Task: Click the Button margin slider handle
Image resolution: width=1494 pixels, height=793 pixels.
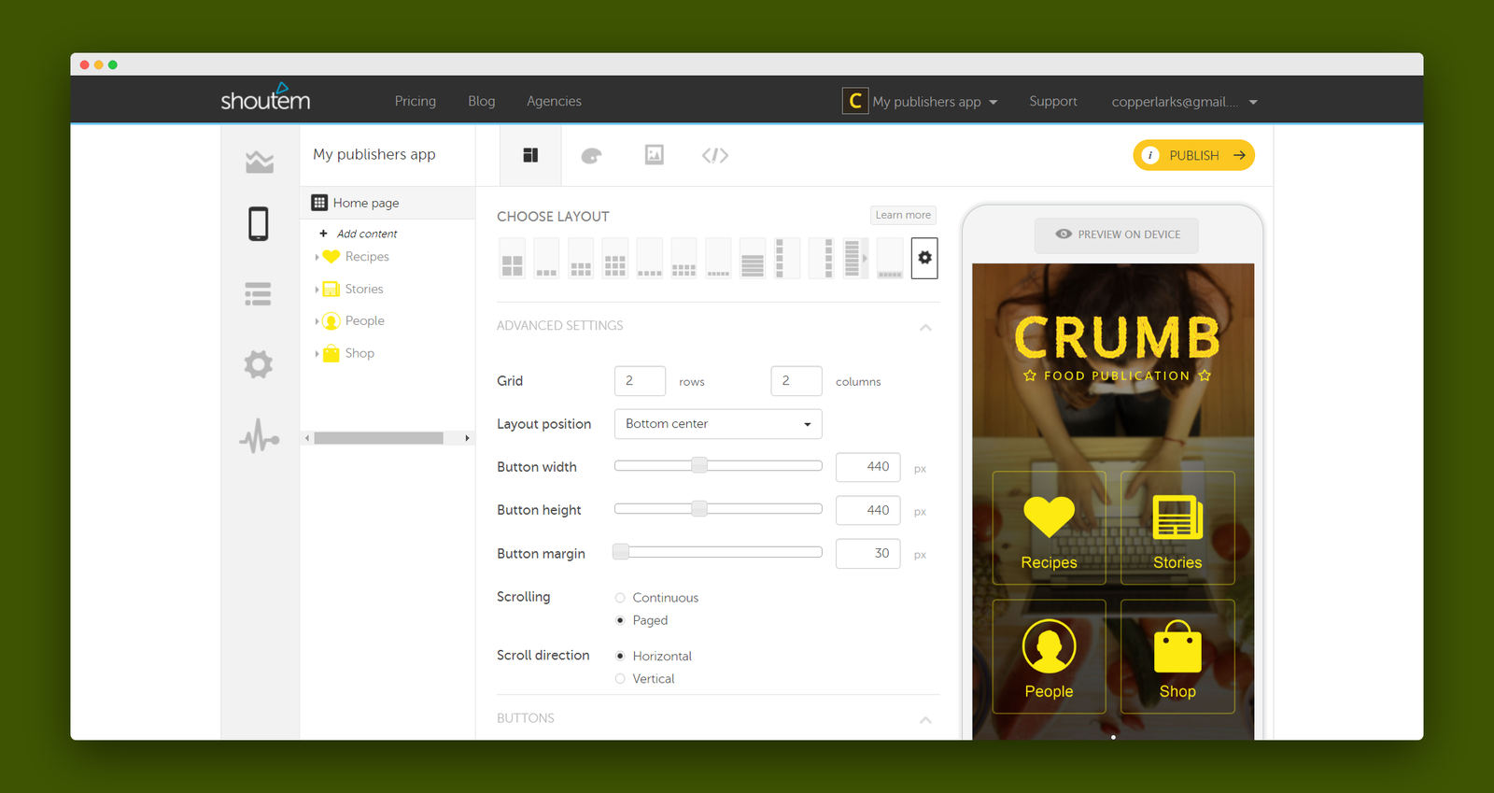Action: [621, 551]
